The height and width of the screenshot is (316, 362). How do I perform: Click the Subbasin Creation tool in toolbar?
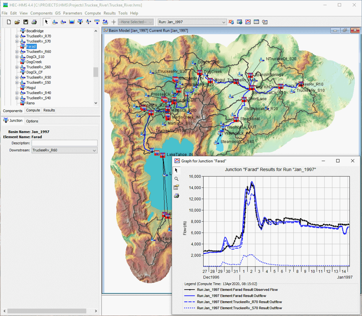pyautogui.click(x=55, y=22)
